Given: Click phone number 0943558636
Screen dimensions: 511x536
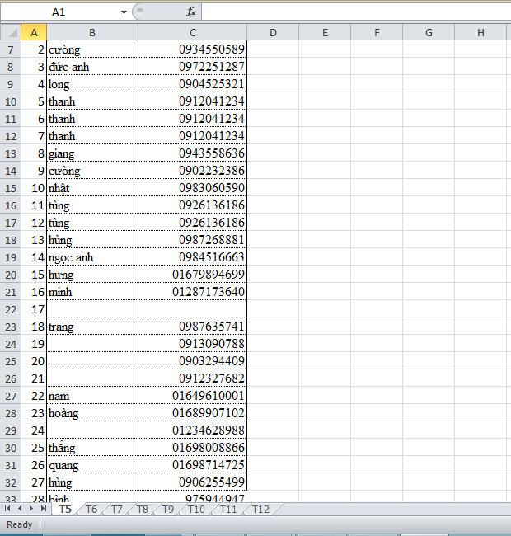Looking at the screenshot, I should [193, 153].
